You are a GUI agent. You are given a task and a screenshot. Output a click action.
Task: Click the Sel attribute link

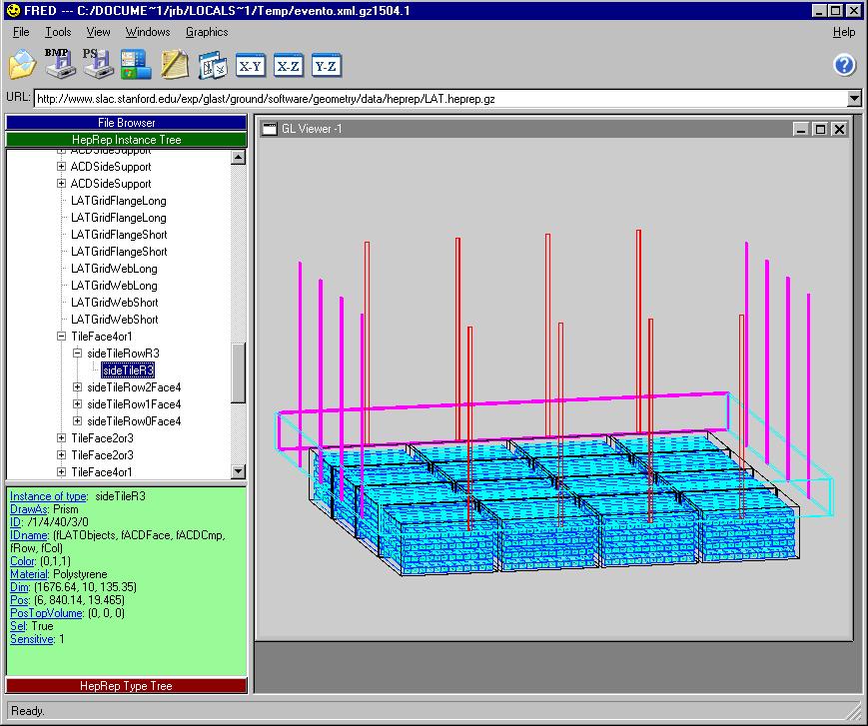(x=18, y=626)
